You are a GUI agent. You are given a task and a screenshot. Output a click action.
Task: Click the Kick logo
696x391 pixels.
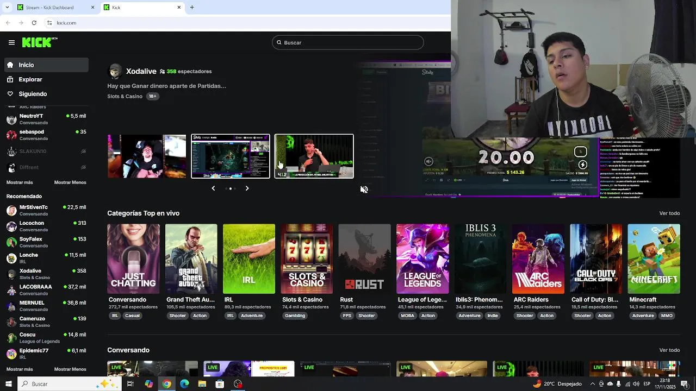[40, 42]
